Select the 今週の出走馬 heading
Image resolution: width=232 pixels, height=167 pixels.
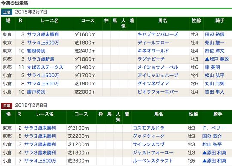[x=15, y=3]
